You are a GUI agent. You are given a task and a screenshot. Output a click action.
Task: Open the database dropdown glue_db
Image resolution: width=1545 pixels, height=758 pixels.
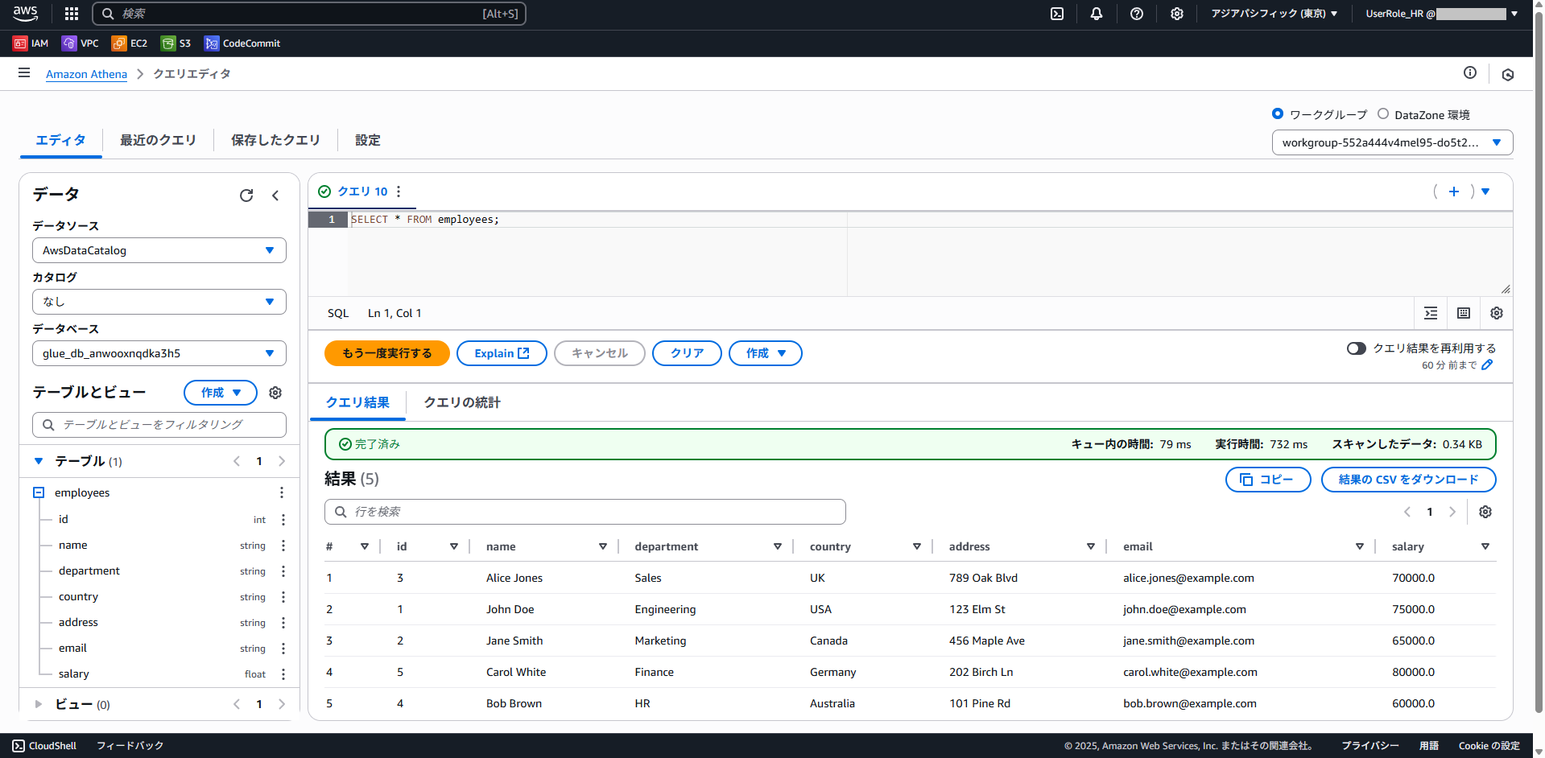pos(159,353)
